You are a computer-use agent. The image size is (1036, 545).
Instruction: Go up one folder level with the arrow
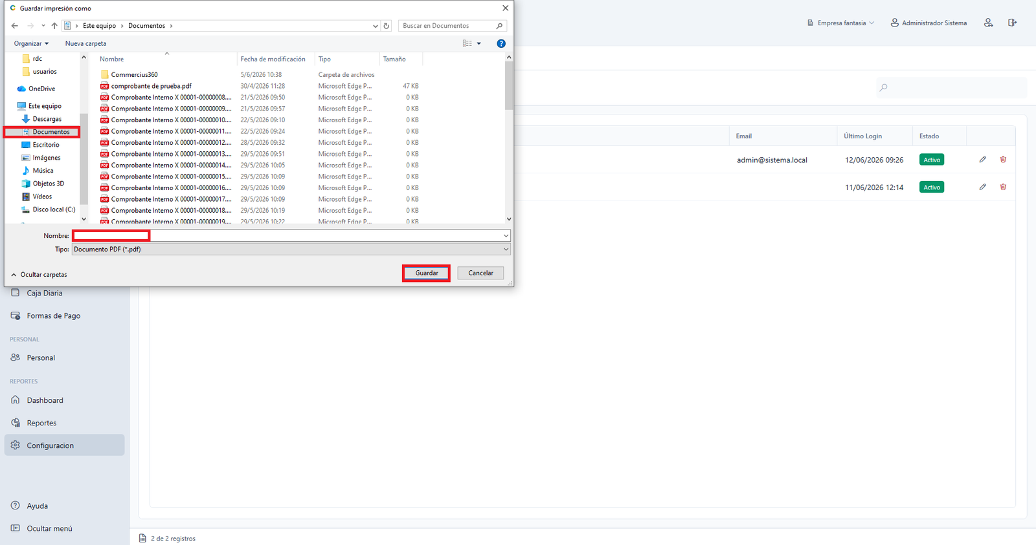point(54,26)
